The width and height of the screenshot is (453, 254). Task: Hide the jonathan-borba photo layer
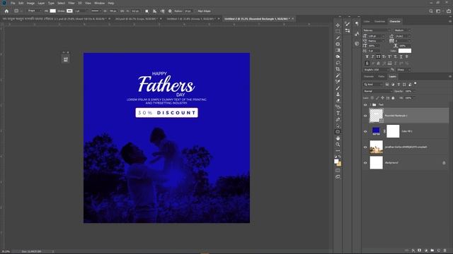tap(365, 147)
